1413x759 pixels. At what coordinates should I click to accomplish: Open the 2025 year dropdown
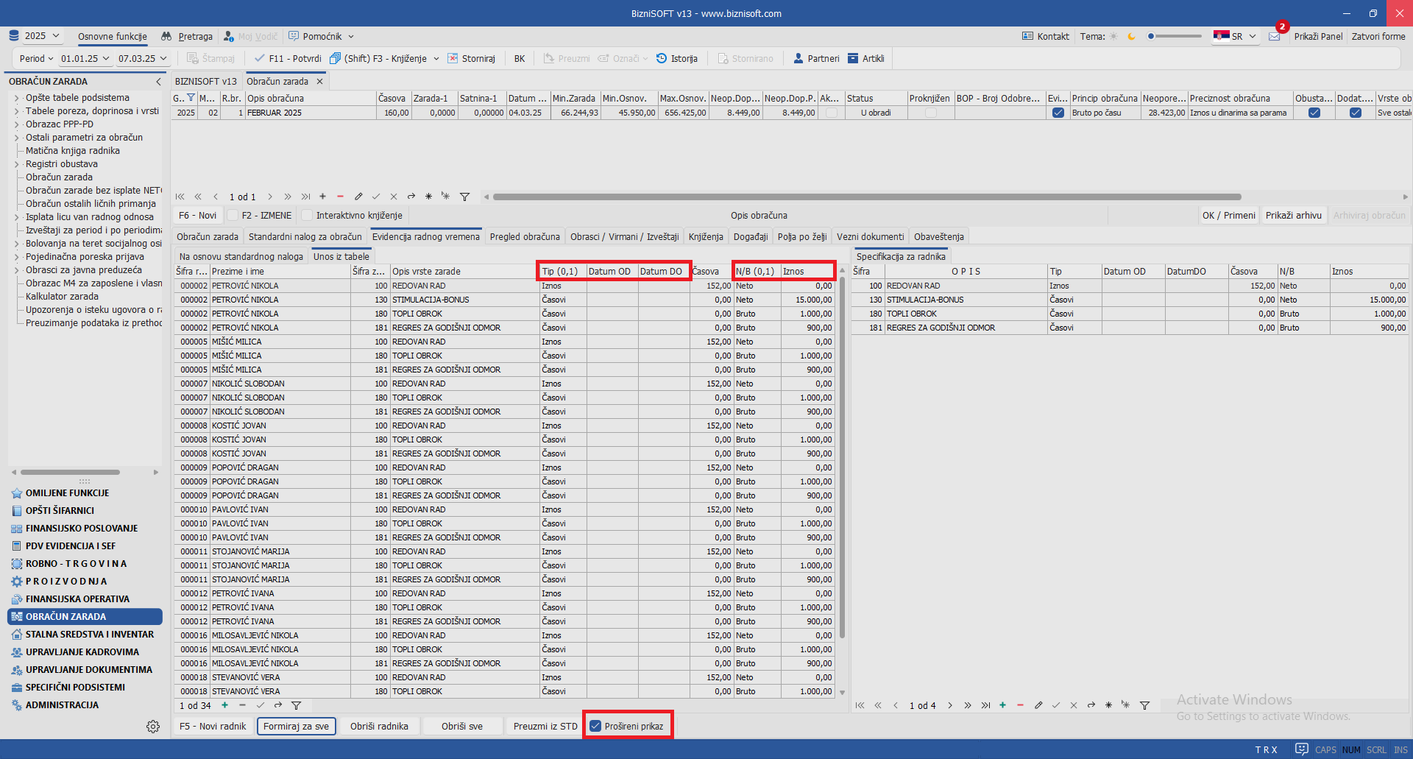(x=44, y=36)
